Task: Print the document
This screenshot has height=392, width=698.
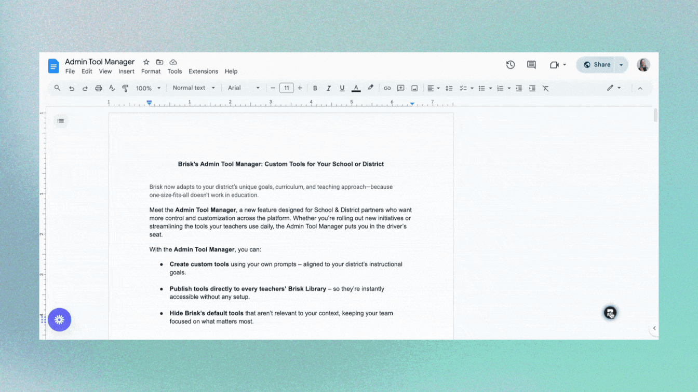Action: [99, 88]
